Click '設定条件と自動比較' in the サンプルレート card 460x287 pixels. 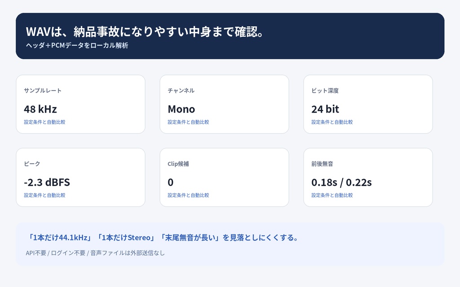click(44, 122)
